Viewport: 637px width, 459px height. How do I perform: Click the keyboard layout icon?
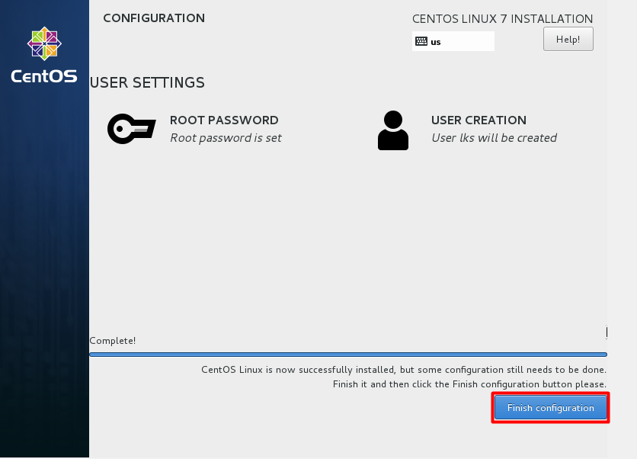[421, 42]
